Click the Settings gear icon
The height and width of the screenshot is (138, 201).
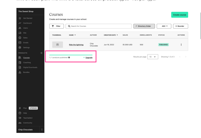pyautogui.click(x=20, y=48)
